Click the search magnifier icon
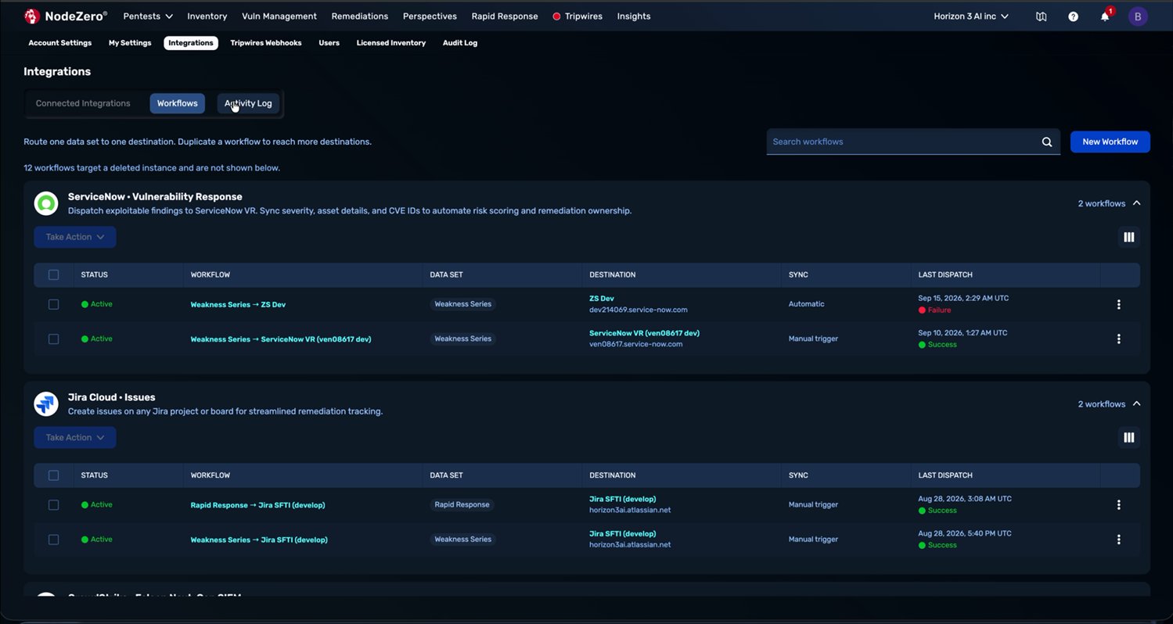 [1047, 142]
